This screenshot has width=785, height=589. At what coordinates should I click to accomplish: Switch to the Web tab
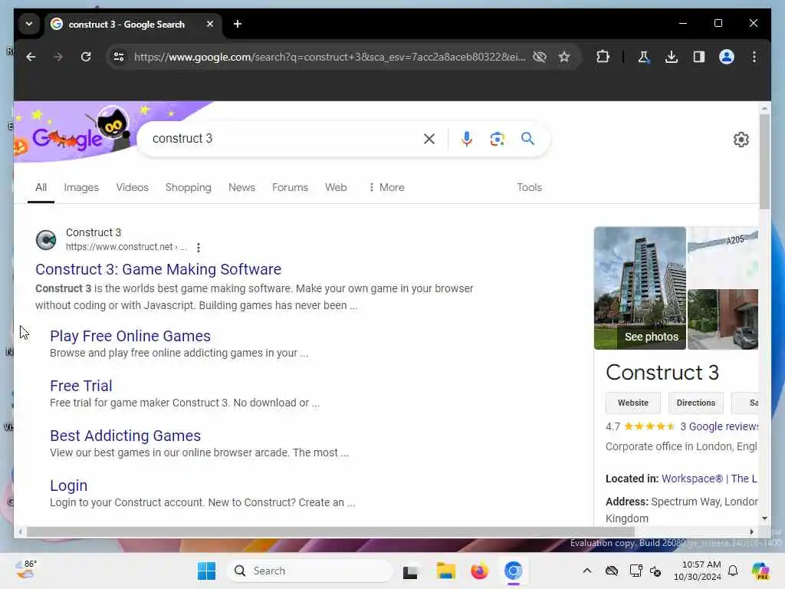point(336,187)
